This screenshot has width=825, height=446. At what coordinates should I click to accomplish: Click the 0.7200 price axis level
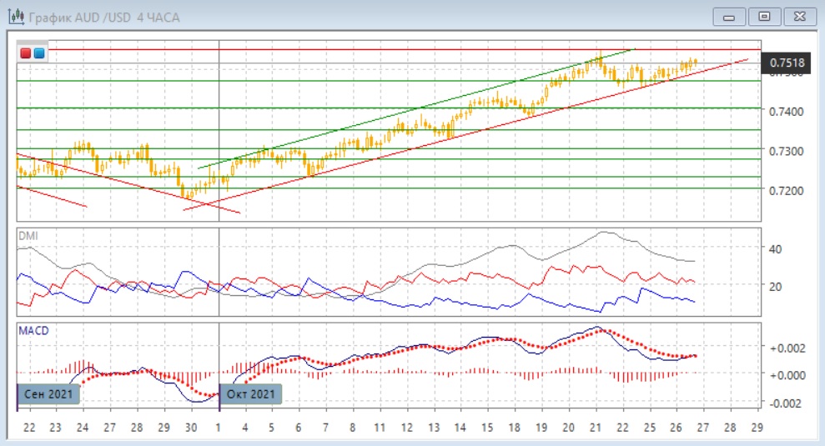[x=785, y=191]
